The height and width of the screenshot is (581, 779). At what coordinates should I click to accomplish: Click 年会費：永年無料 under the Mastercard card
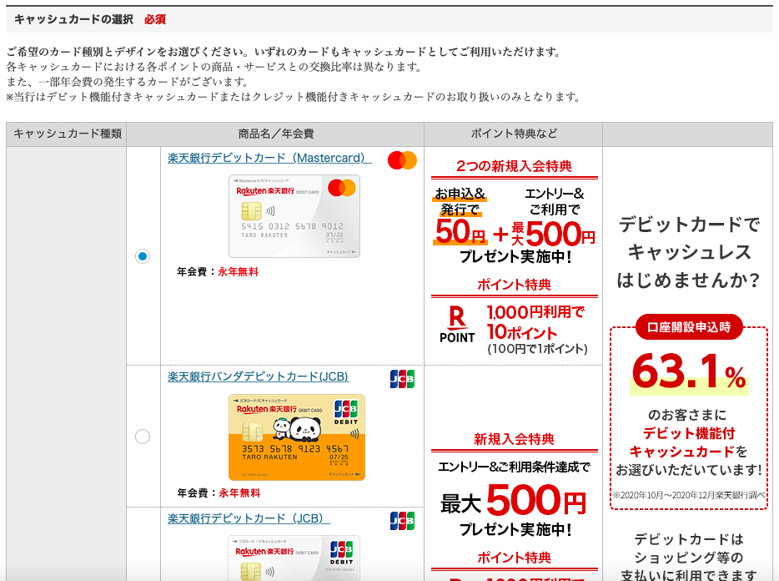(218, 271)
